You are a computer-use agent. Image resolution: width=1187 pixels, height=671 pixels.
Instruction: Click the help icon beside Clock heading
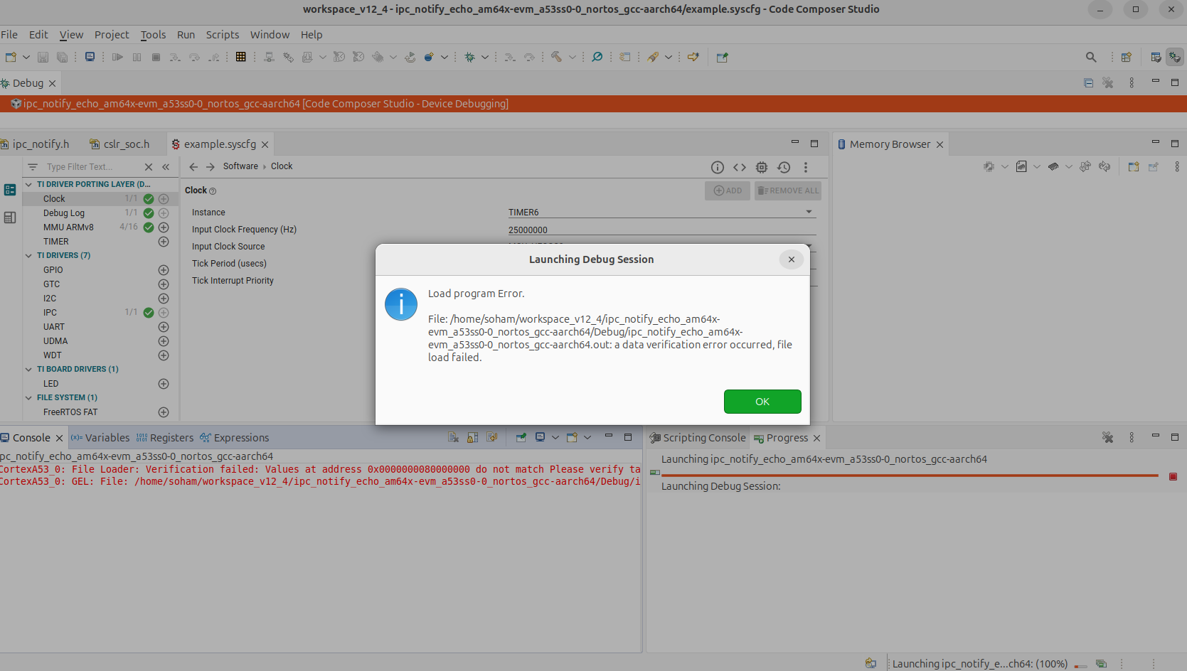(x=213, y=191)
